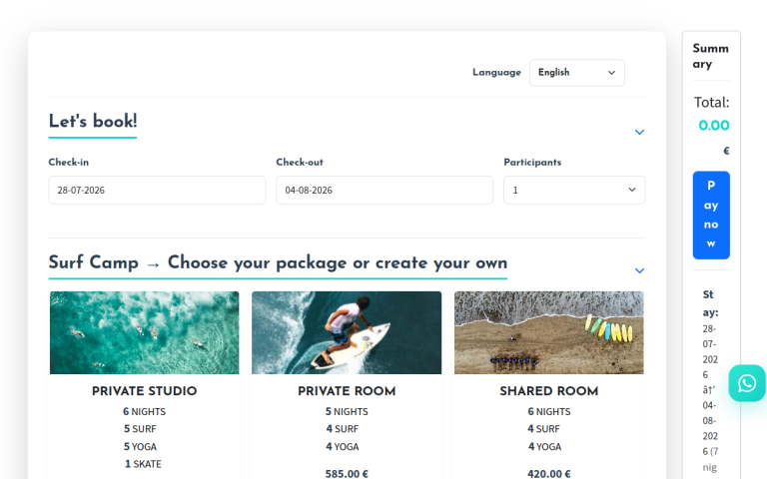The height and width of the screenshot is (479, 767).
Task: Click 5 NIGHTS in the Private Room card
Action: point(347,411)
